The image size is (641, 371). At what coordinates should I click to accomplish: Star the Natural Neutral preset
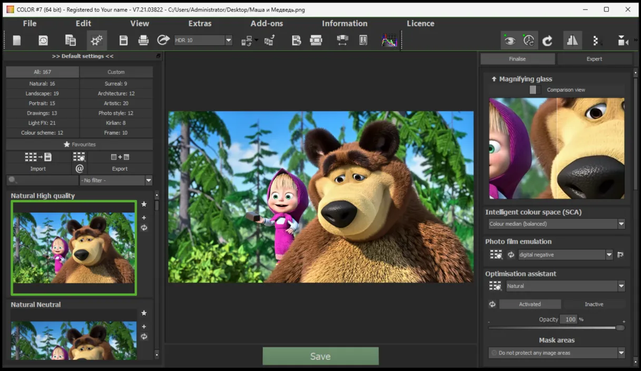pos(144,313)
